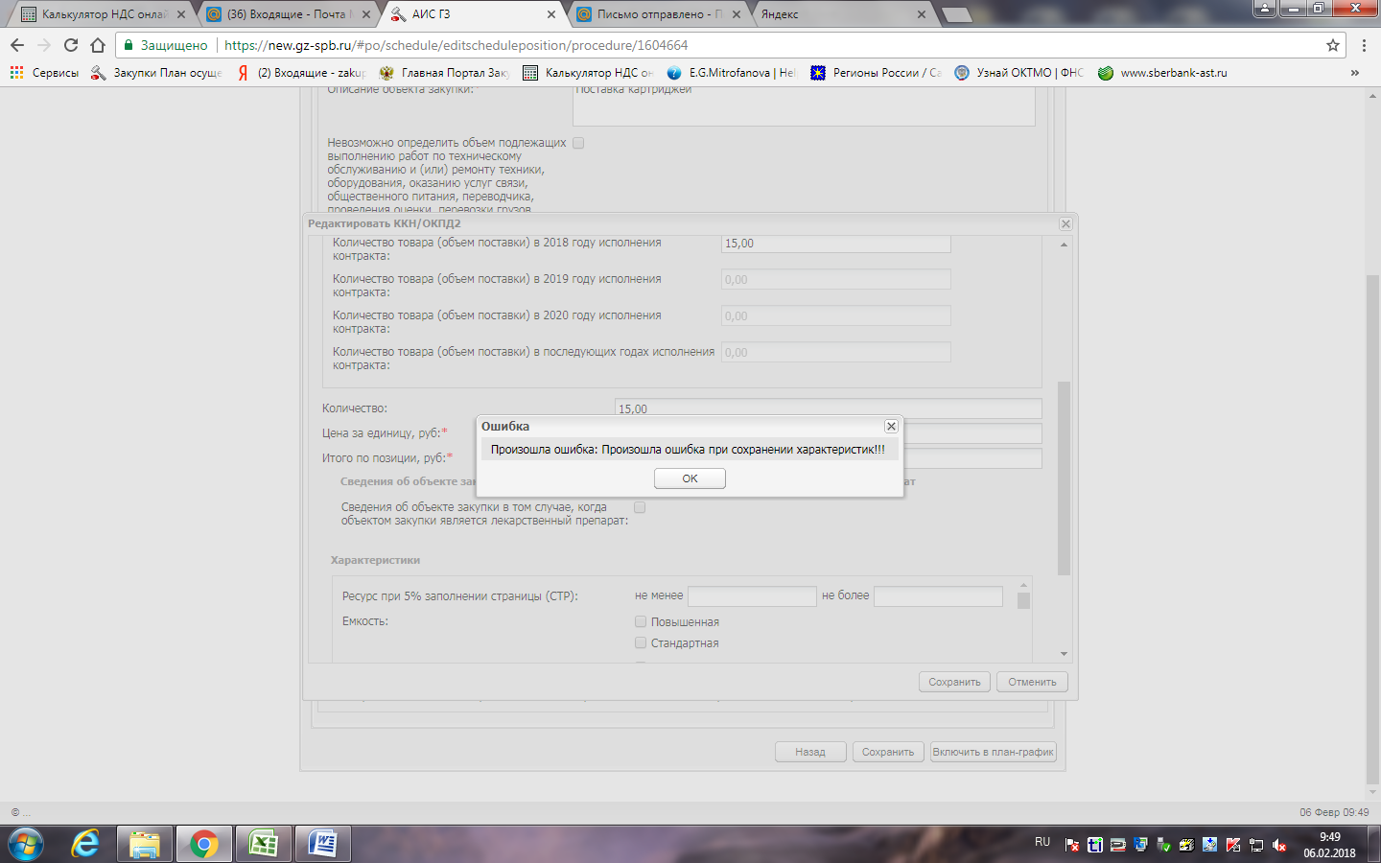Click the последующих годах quantity field
This screenshot has width=1381, height=863.
(x=836, y=353)
